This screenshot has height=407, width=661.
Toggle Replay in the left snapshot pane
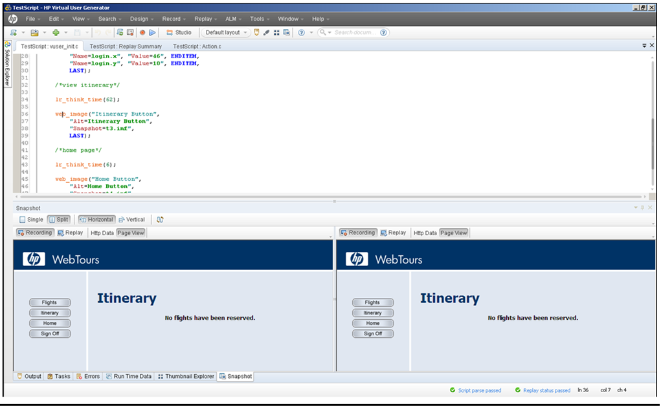[x=71, y=233]
